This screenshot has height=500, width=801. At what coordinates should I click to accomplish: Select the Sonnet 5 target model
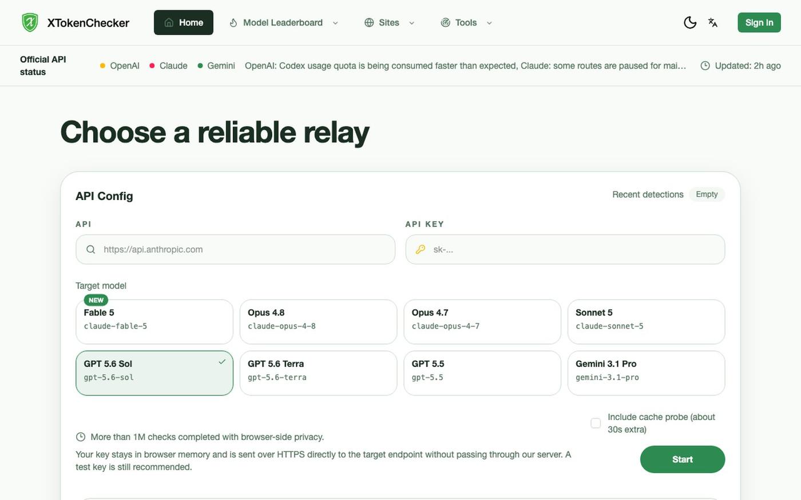647,322
